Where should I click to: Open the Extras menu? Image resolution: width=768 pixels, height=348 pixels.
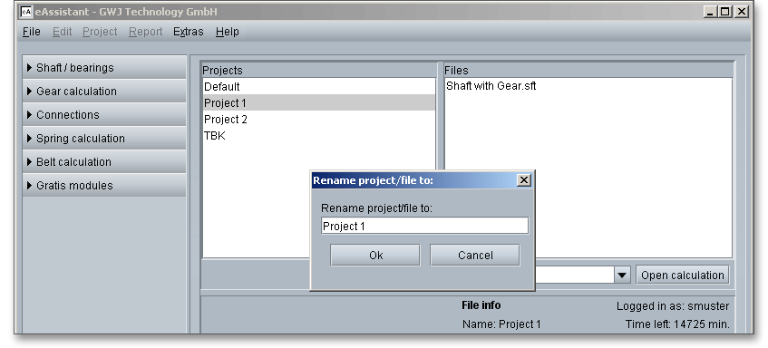point(188,32)
